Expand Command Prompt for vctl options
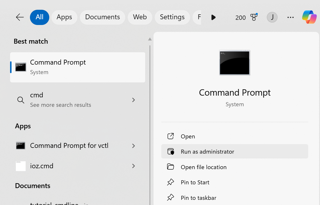 [x=133, y=146]
